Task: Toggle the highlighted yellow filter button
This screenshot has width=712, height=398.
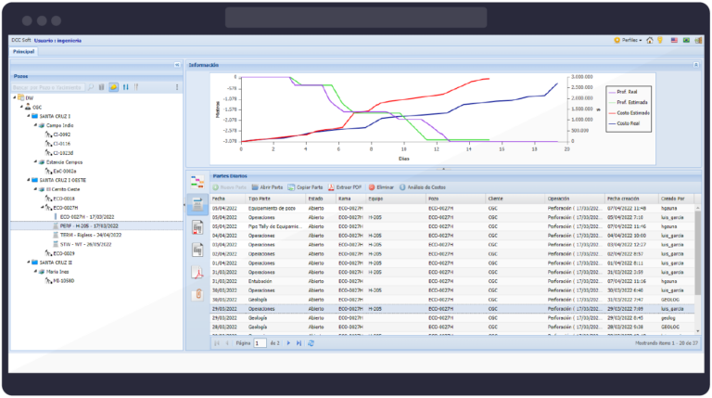Action: point(113,87)
